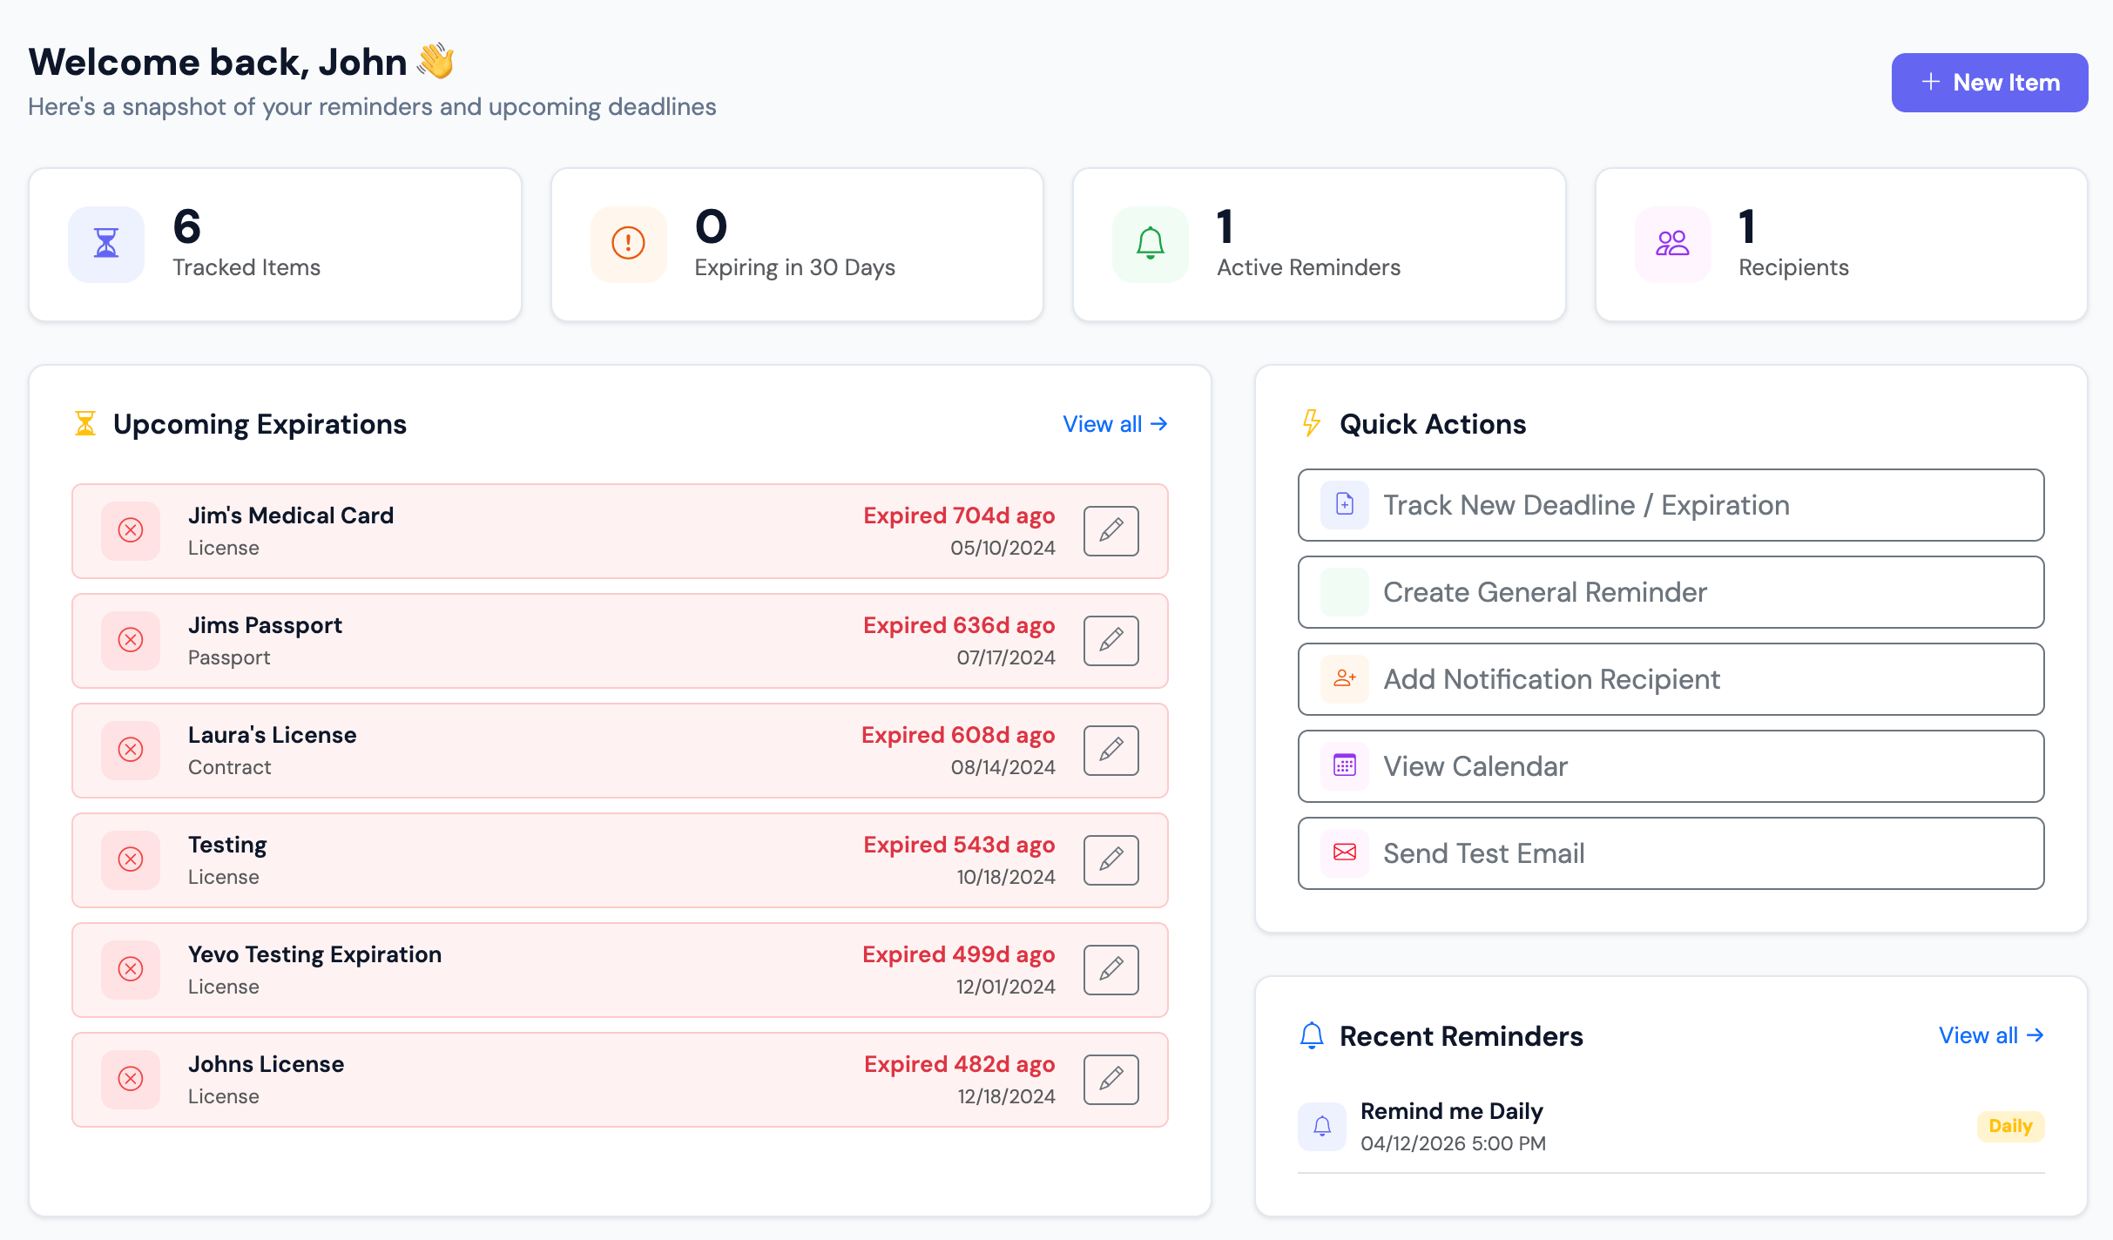
Task: Edit Jims Passport with pencil icon
Action: (1111, 640)
